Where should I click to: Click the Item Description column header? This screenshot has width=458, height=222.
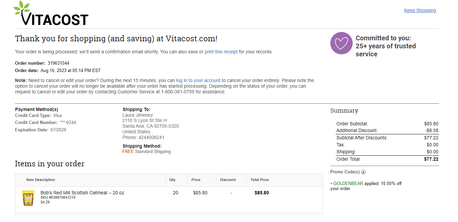pos(41,180)
